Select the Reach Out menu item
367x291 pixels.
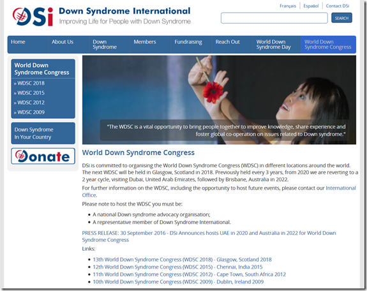[x=232, y=45]
